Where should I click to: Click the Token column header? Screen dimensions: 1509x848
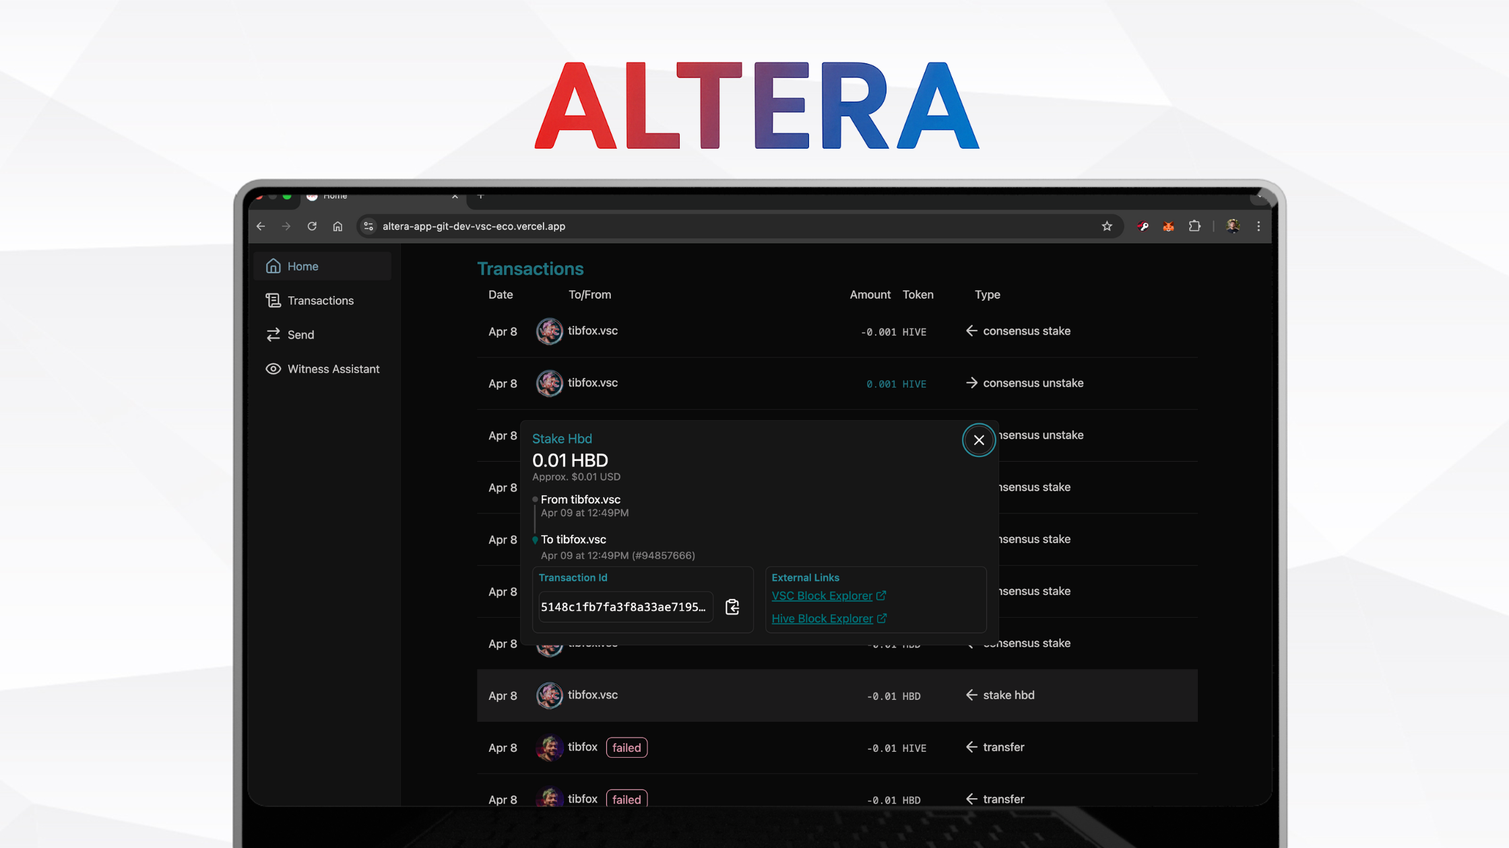pos(918,295)
